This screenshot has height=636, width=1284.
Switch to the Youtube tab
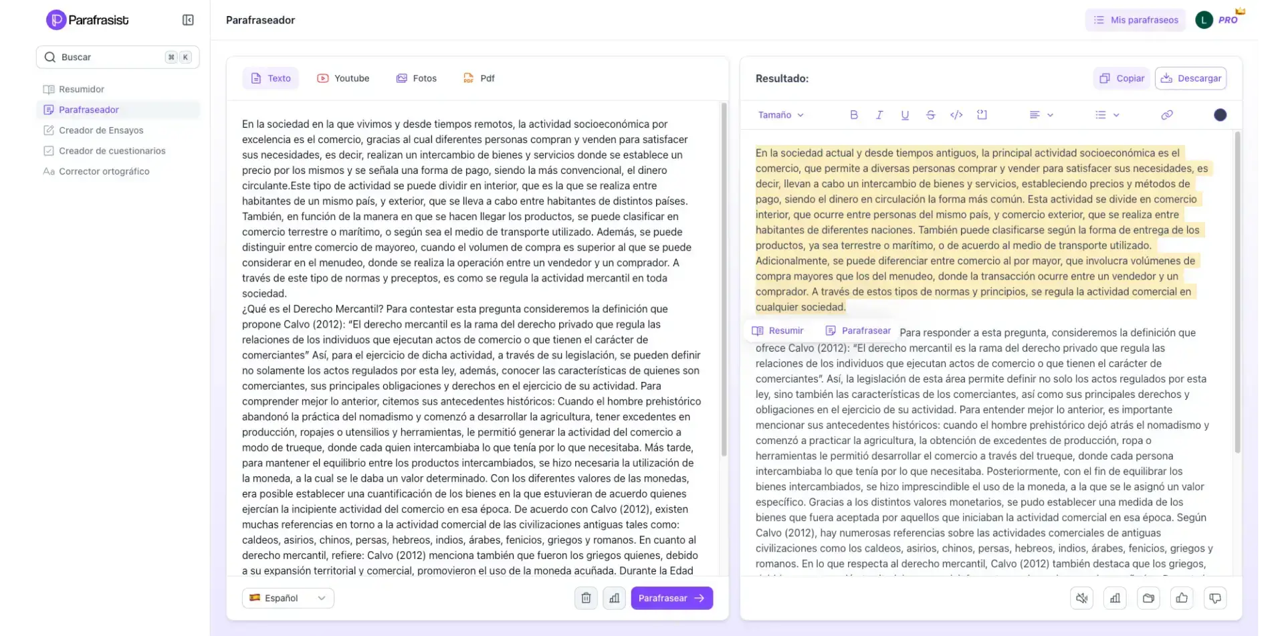[343, 78]
